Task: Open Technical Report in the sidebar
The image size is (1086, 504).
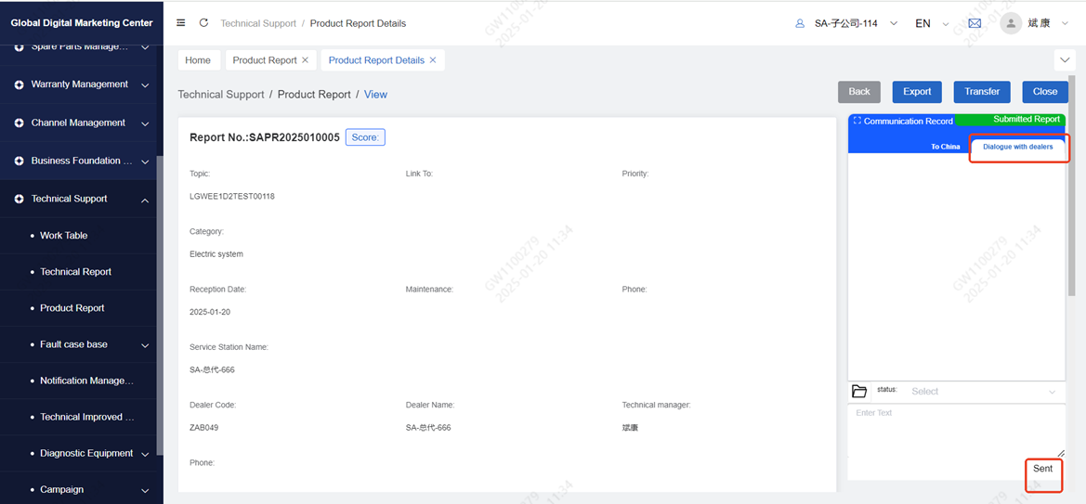Action: tap(75, 272)
